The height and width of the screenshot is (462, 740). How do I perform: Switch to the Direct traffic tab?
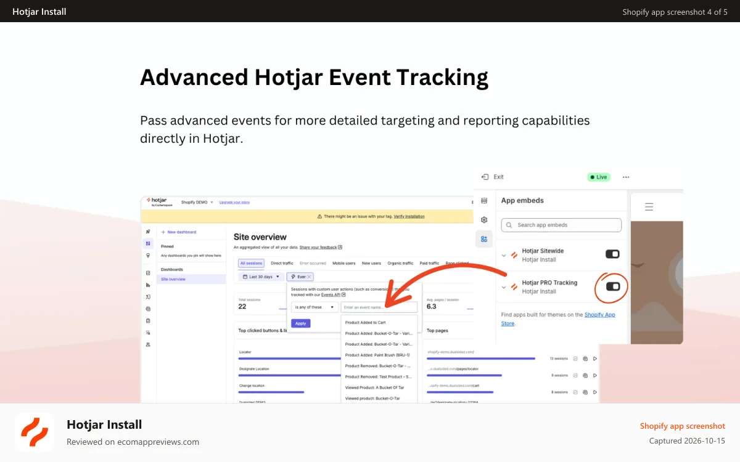(282, 263)
